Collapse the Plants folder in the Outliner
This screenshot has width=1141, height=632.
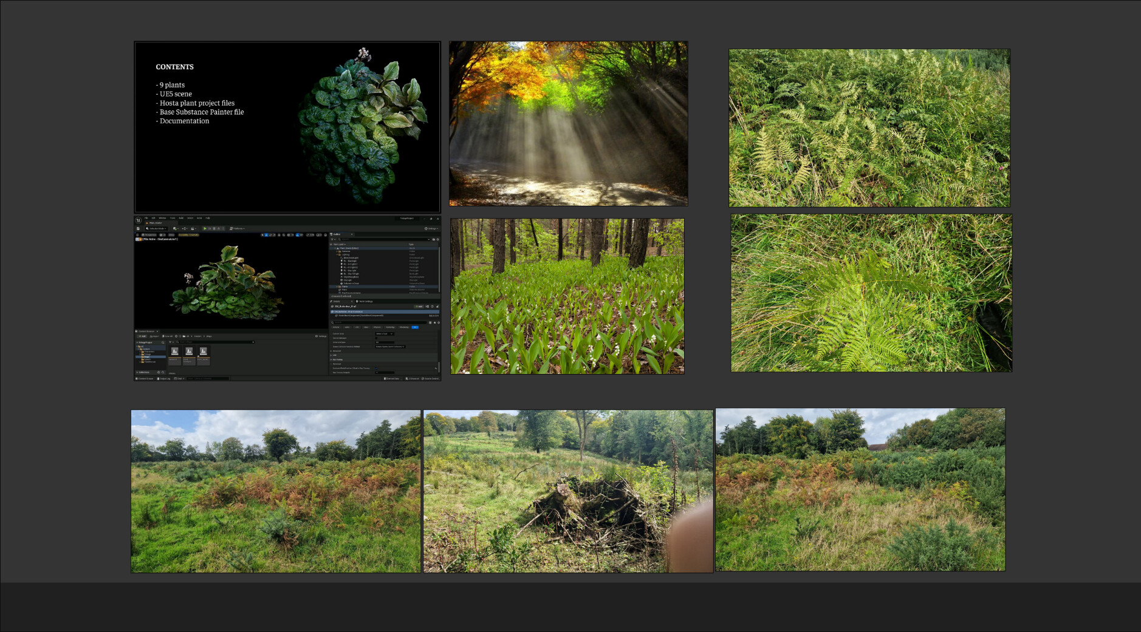pos(337,287)
